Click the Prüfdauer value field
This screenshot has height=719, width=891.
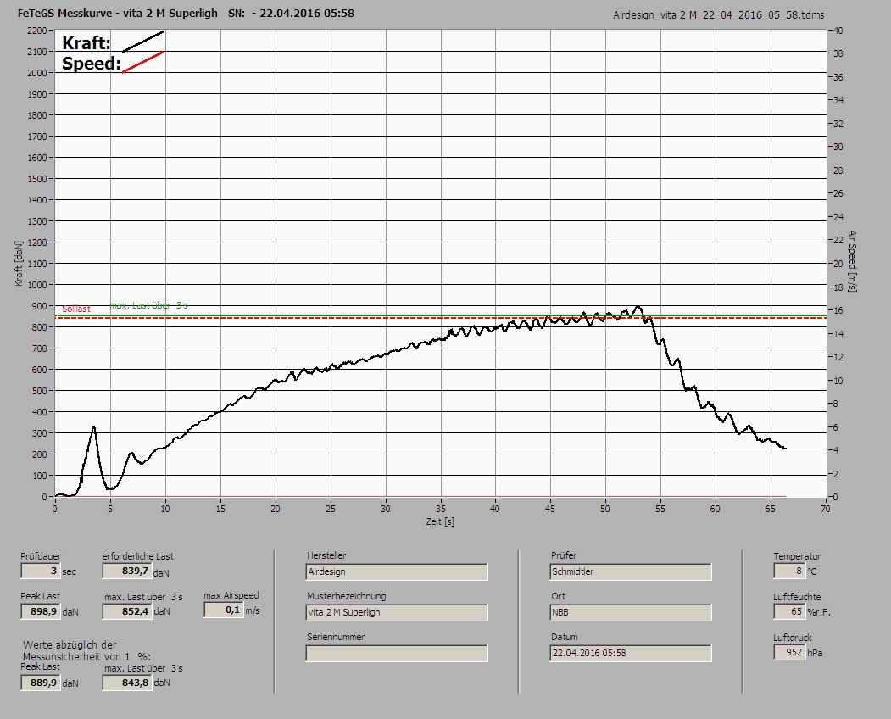click(41, 571)
